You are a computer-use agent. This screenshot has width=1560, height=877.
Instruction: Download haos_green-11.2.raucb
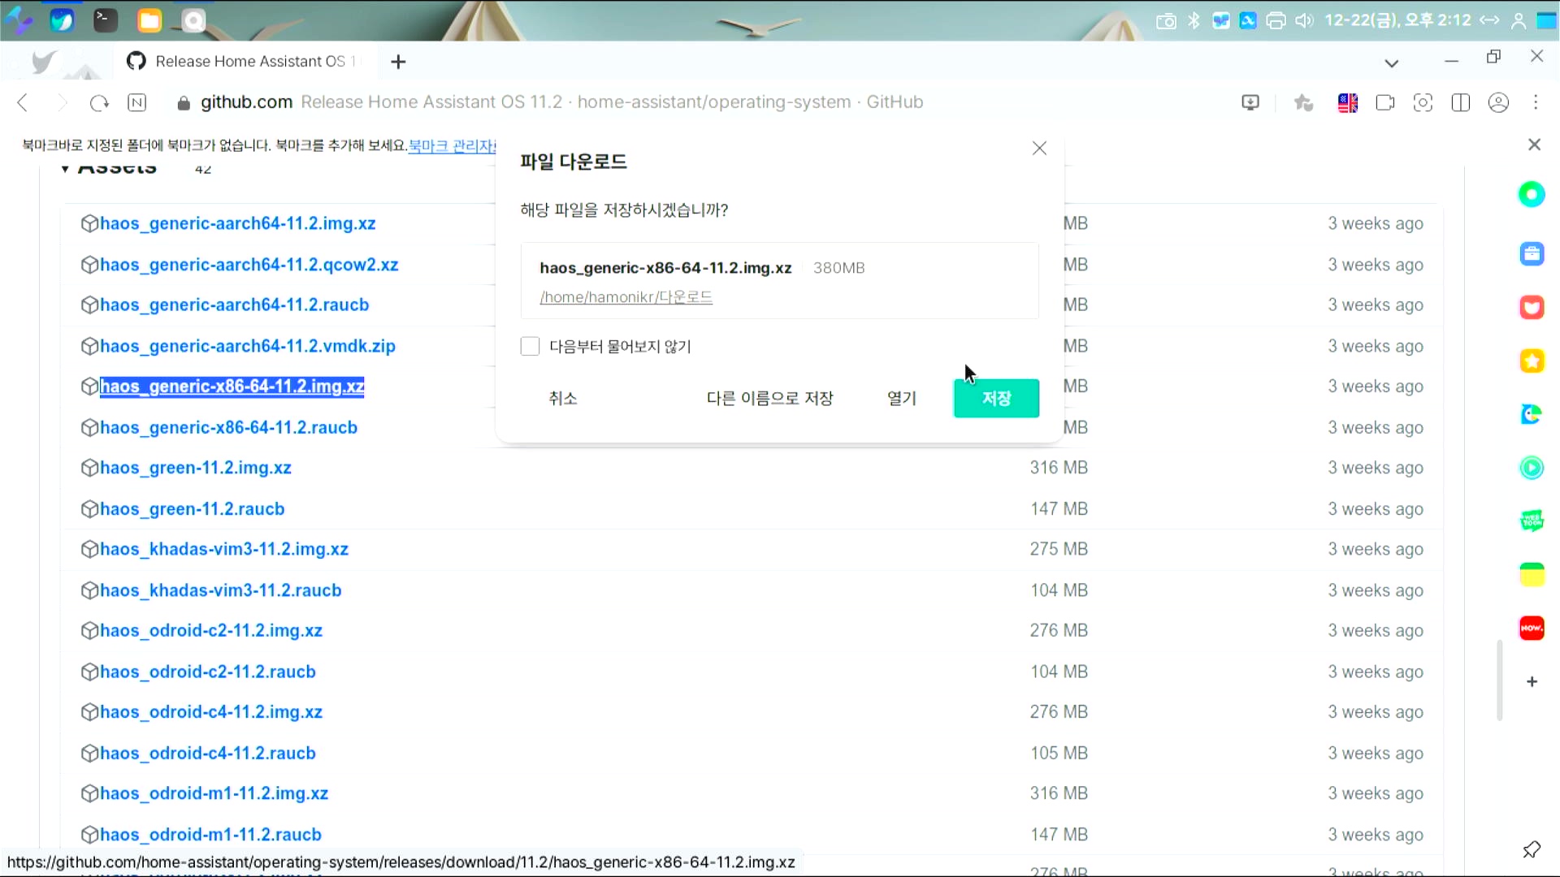[x=192, y=509]
